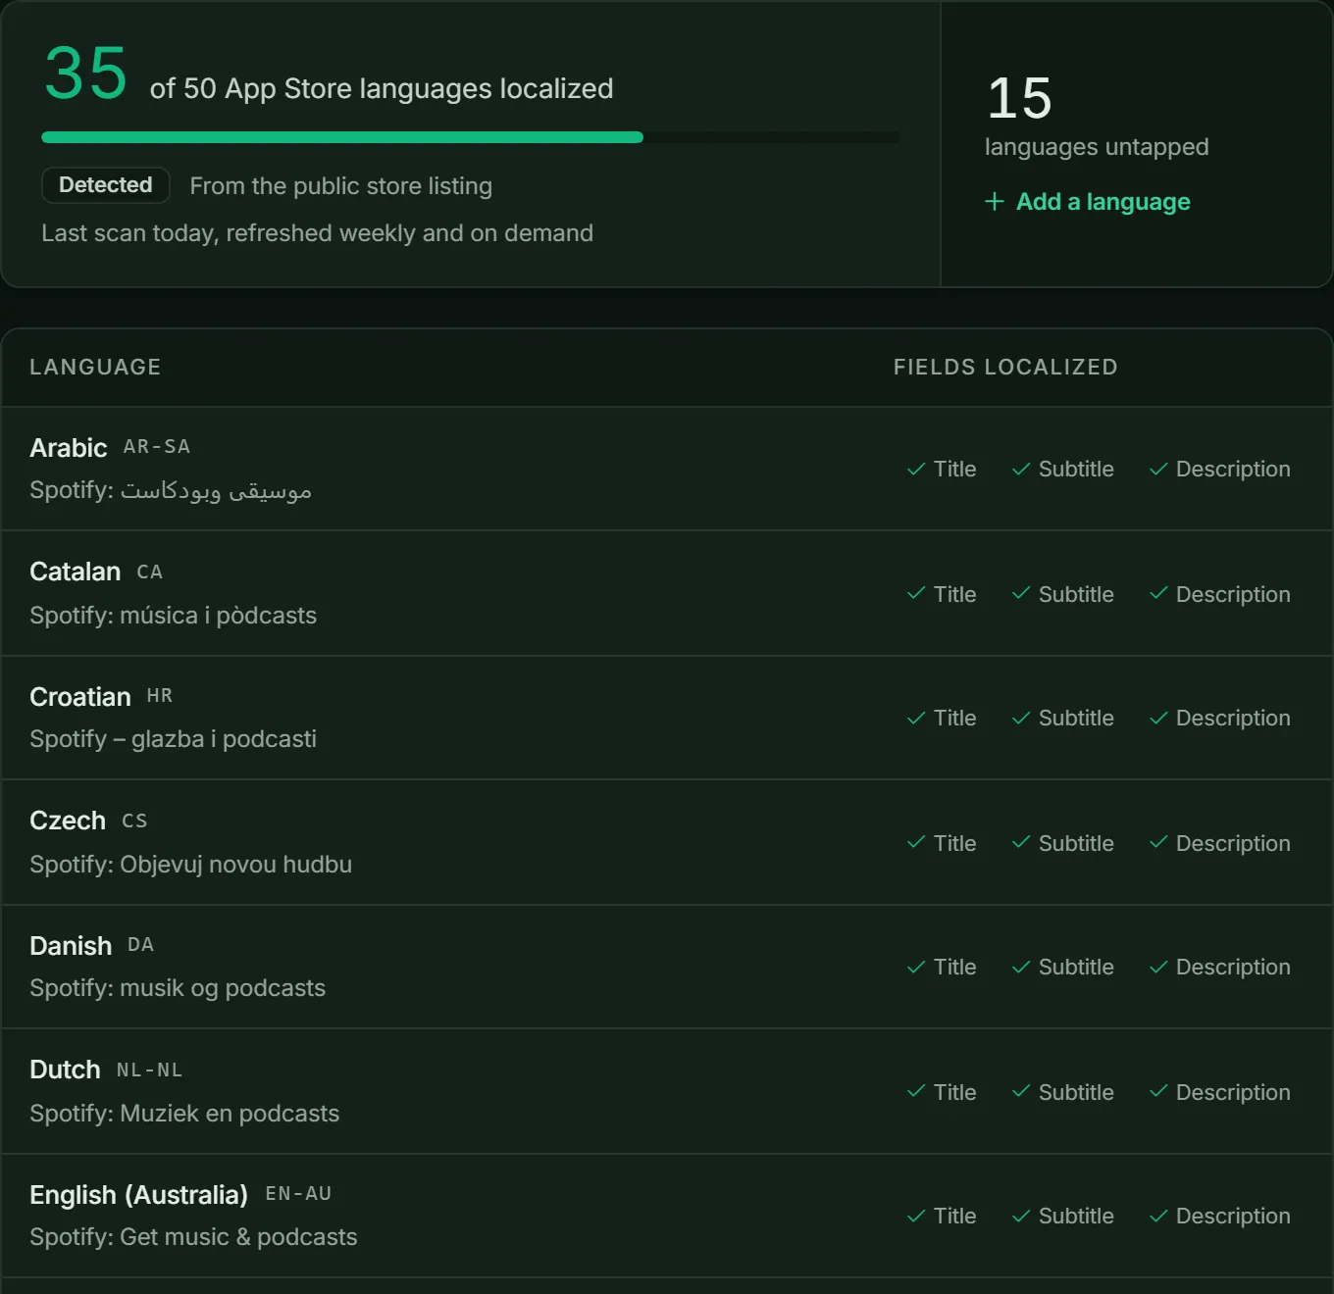Open the Add a language link

(1088, 202)
